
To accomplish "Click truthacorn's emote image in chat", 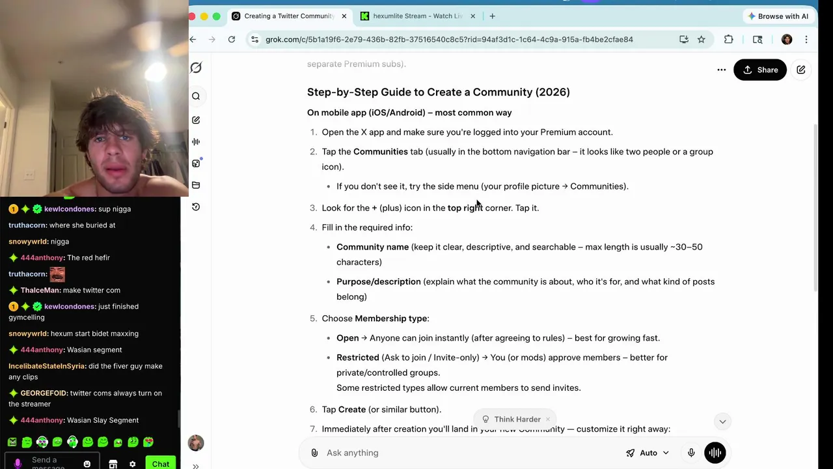I will click(x=57, y=274).
